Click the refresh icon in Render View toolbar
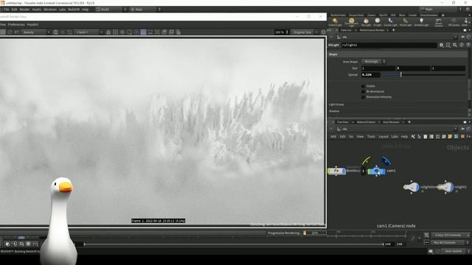The height and width of the screenshot is (265, 472). (x=10, y=32)
